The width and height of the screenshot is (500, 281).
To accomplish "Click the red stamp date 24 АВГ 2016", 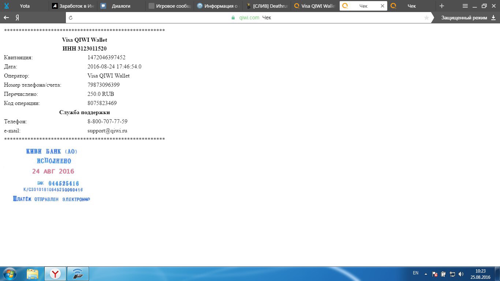I will 53,171.
